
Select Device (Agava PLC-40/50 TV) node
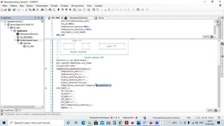22,24
